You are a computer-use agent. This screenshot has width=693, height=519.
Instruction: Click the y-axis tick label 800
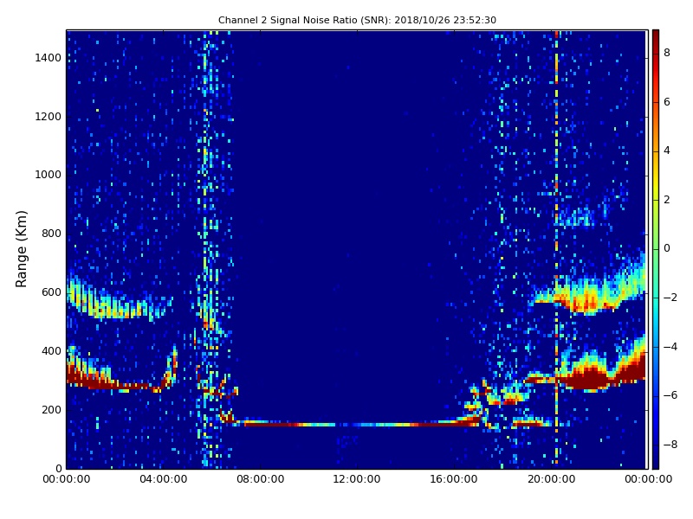pyautogui.click(x=51, y=234)
